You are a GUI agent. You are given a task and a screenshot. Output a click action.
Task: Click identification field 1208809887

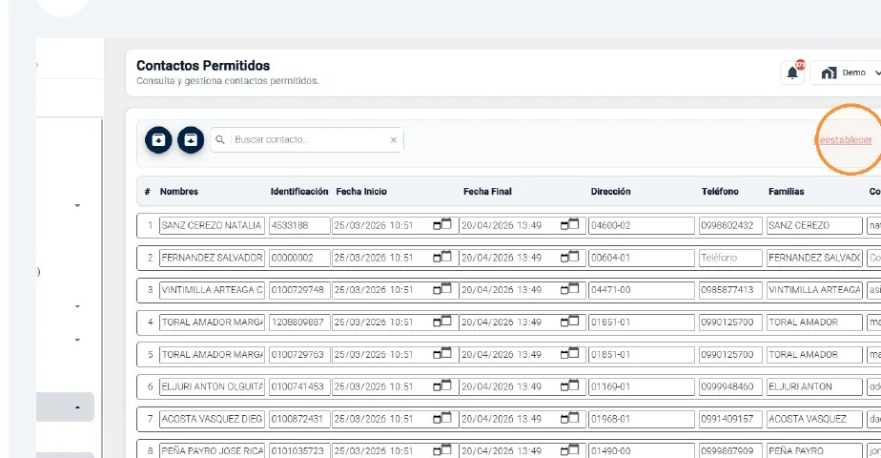pos(299,322)
